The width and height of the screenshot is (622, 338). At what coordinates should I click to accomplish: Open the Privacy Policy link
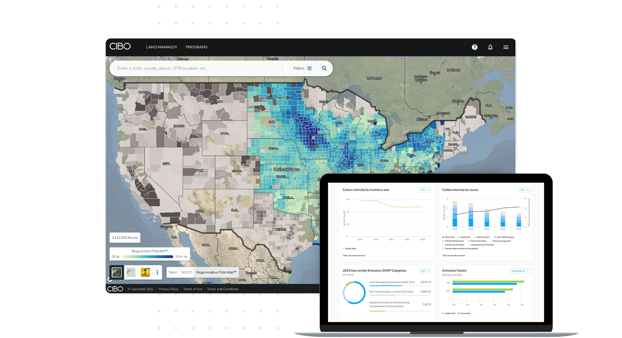(168, 289)
